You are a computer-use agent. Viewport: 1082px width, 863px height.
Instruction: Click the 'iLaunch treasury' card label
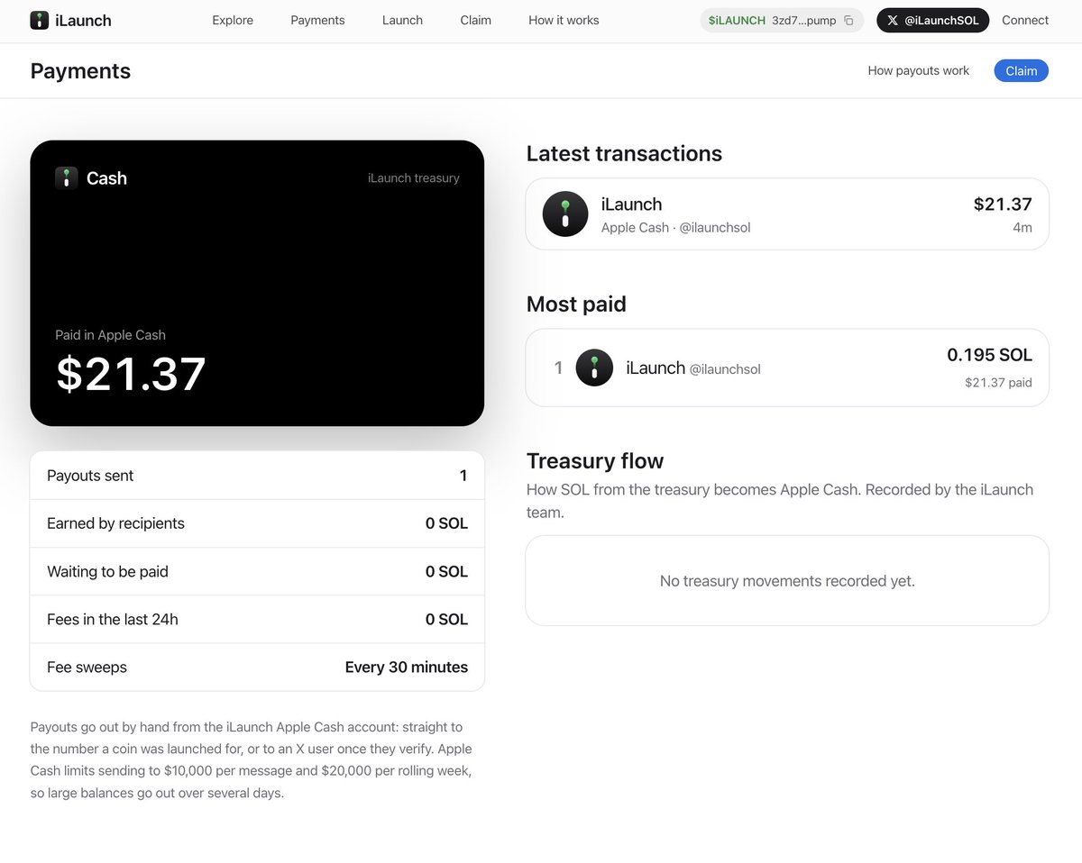point(414,178)
